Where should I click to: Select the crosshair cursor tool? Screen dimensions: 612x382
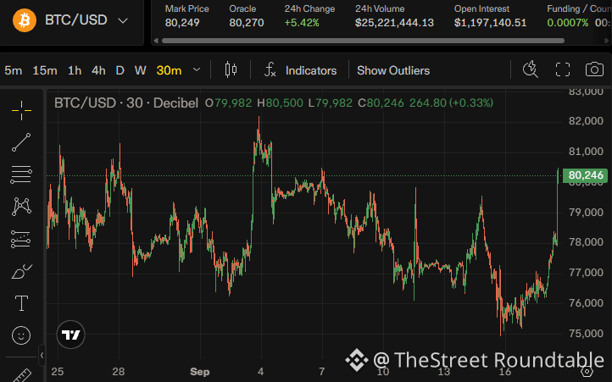21,110
